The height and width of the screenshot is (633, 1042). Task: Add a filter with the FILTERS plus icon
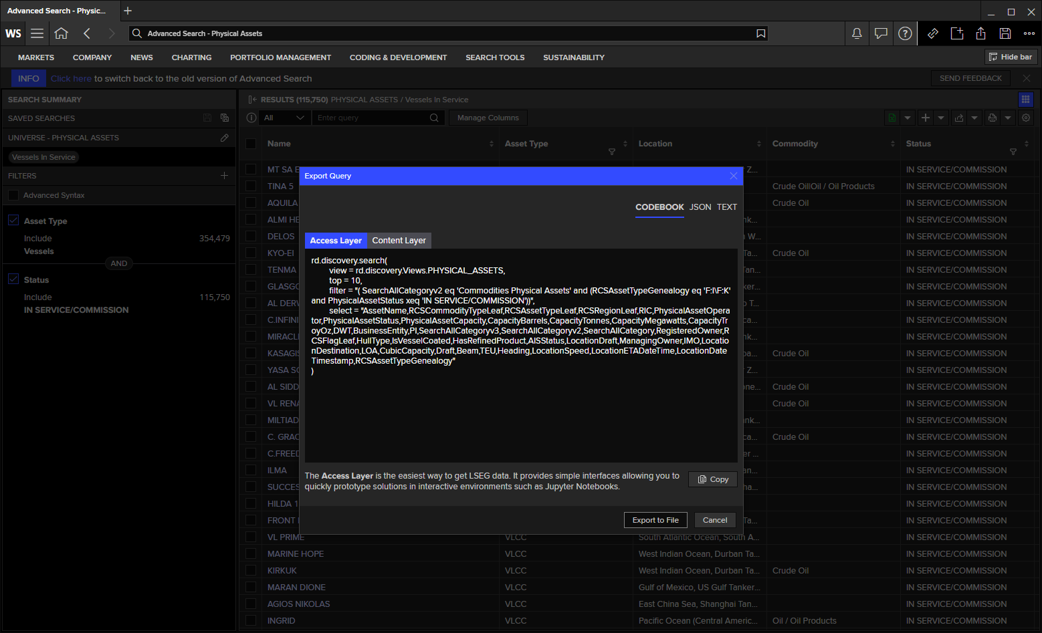[224, 176]
